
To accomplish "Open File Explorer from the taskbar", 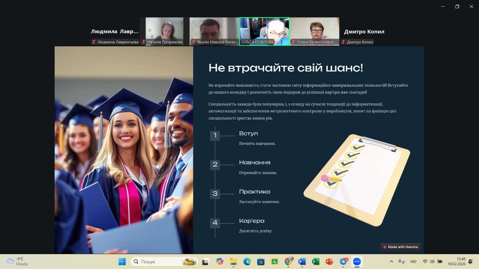I will (233, 262).
